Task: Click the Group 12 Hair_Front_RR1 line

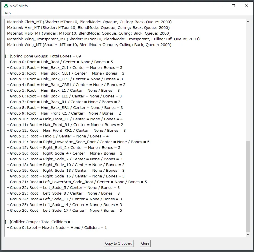Action: 66,131
